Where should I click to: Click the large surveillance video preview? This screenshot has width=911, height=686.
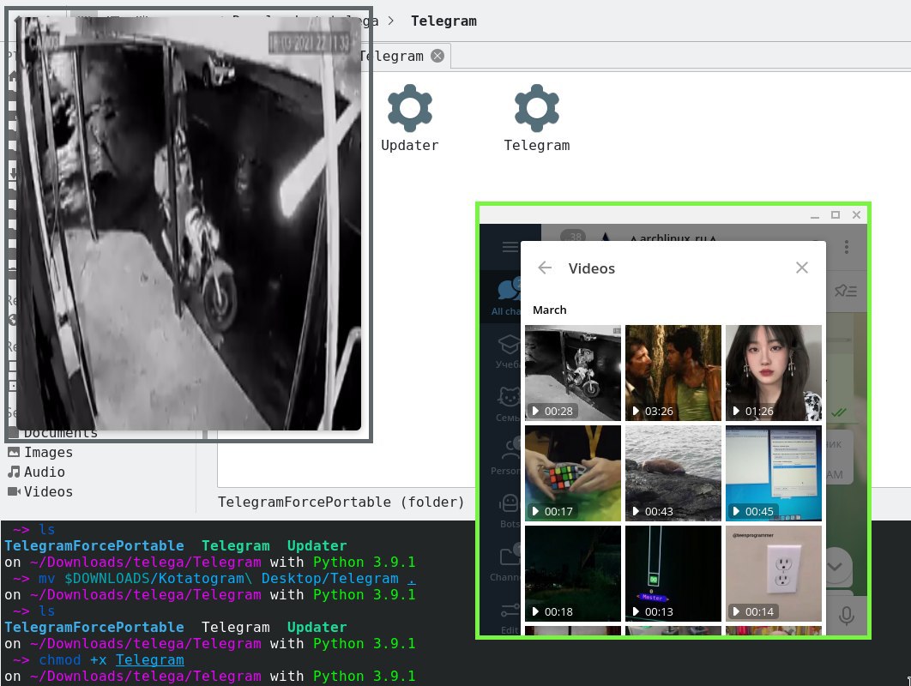point(189,224)
